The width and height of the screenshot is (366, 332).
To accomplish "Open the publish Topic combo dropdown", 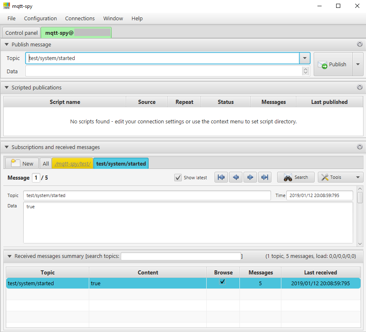I will tap(305, 58).
